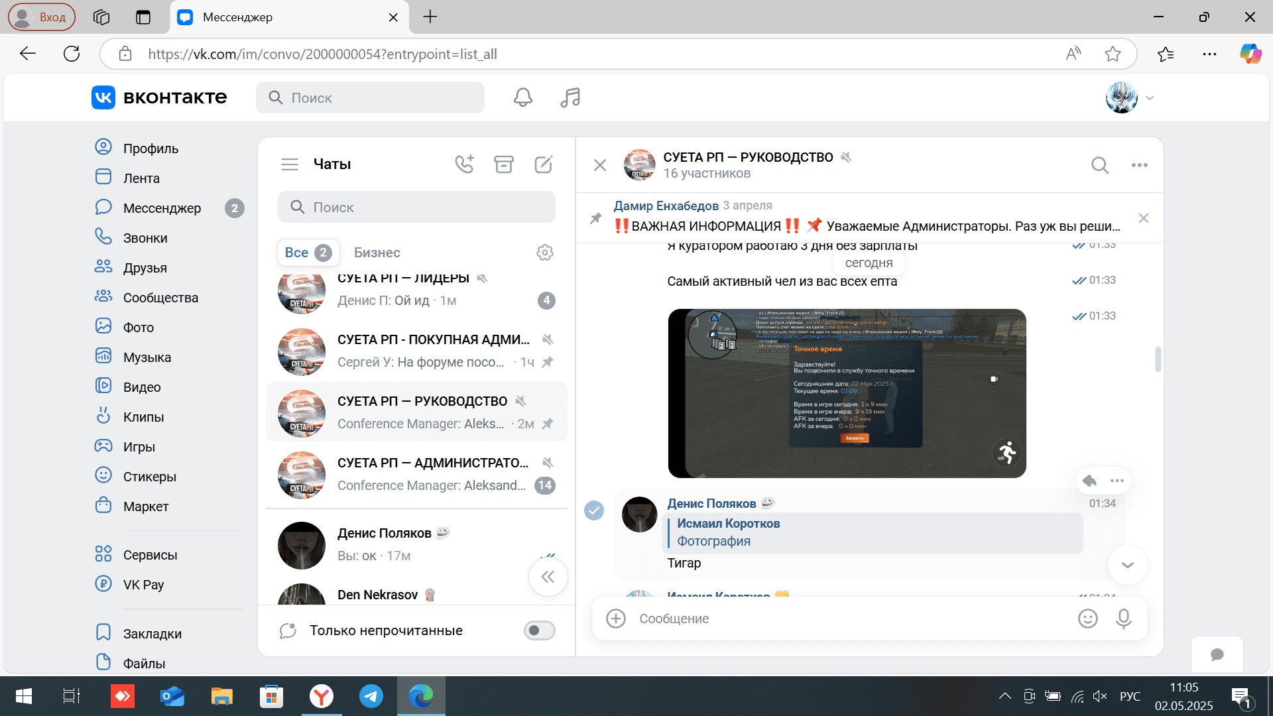This screenshot has height=716, width=1273.
Task: Open the hamburger menu beside Чаты
Action: (x=290, y=164)
